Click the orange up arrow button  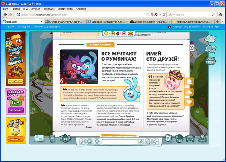tap(189, 92)
